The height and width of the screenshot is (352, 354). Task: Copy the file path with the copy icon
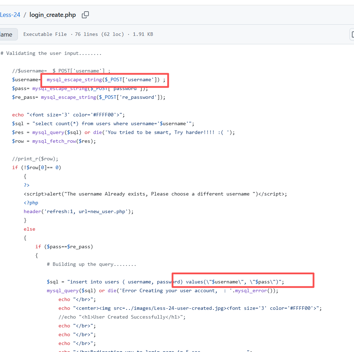85,15
